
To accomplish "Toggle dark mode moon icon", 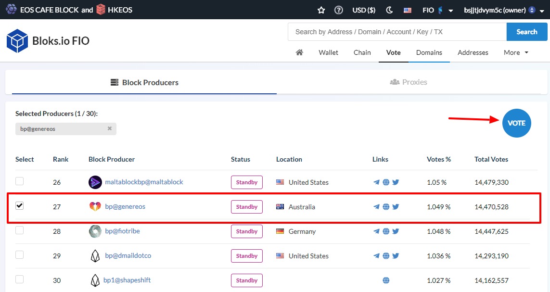I will [x=389, y=10].
